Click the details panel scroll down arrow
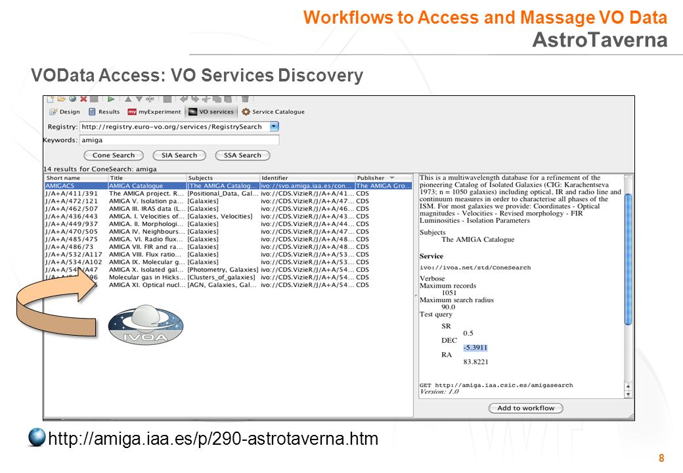The image size is (683, 473). tap(628, 394)
